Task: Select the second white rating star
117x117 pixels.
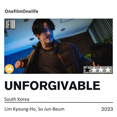Action: click(x=94, y=70)
